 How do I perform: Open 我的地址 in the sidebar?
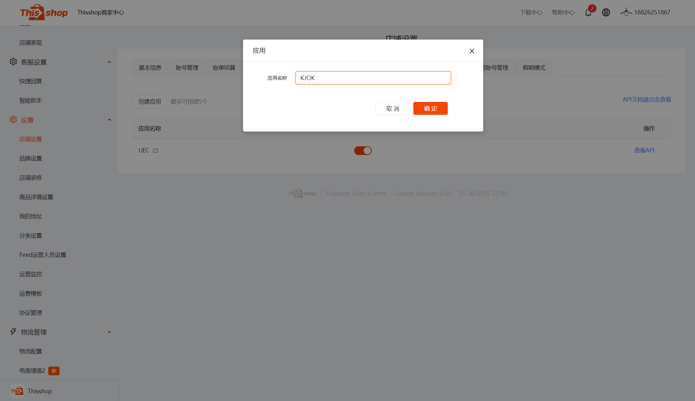pyautogui.click(x=31, y=216)
